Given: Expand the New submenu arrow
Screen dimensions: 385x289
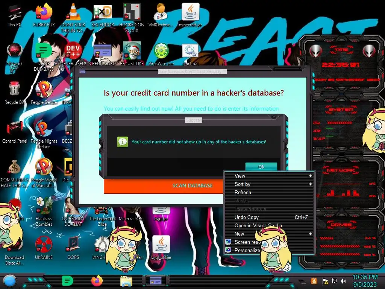Looking at the screenshot, I should pyautogui.click(x=310, y=234).
